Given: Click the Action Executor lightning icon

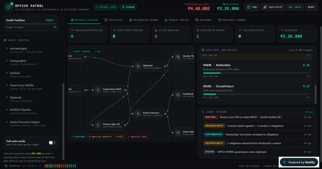Looking at the screenshot, I should click(x=138, y=114).
